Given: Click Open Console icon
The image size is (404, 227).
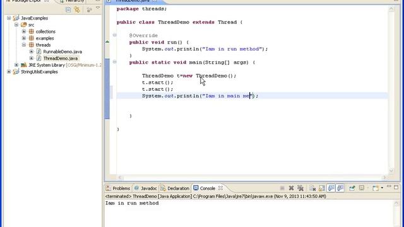Looking at the screenshot, I should click(376, 189).
